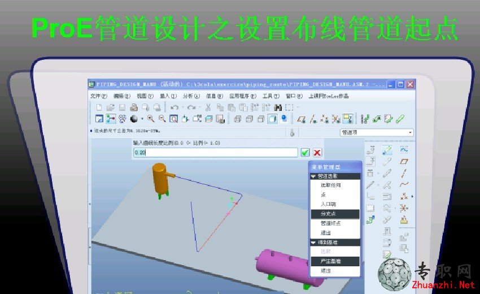Screen dimensions: 480x294
Task: Click the Copy icon
Action: pyautogui.click(x=220, y=107)
